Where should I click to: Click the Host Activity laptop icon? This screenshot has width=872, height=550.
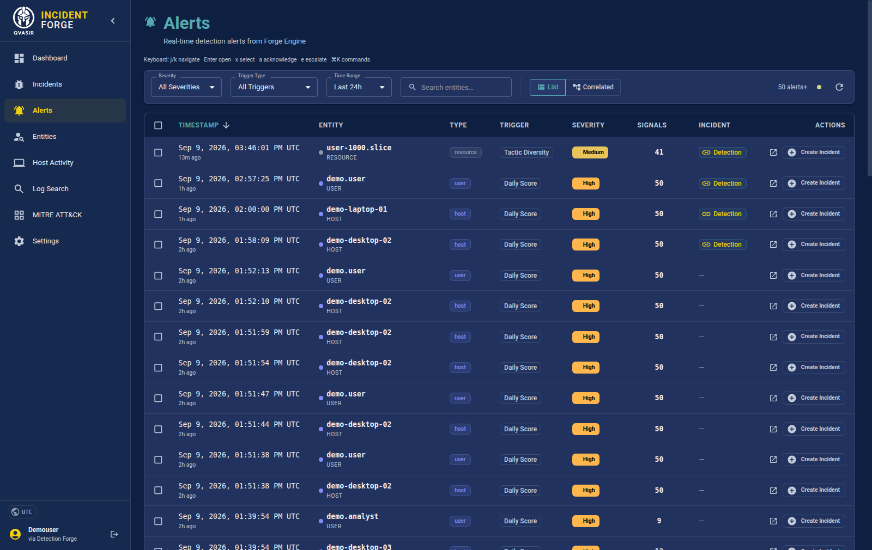[x=19, y=163]
